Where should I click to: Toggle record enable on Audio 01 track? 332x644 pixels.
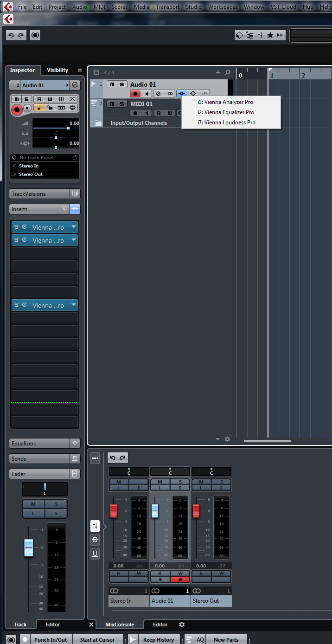[135, 94]
